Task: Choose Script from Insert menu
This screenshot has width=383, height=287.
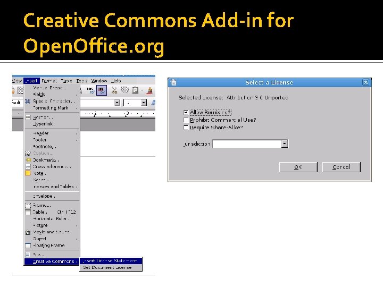Action: (52, 180)
